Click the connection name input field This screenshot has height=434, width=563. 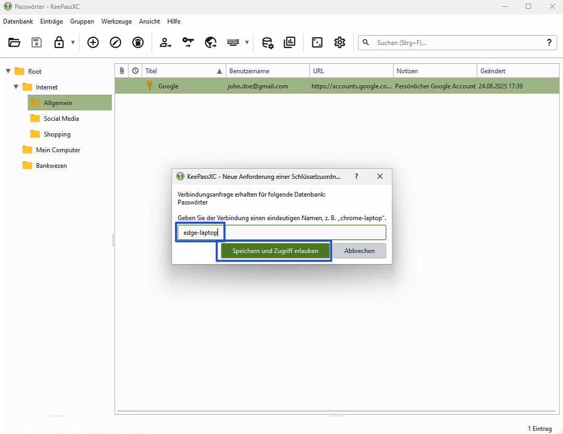[303, 233]
